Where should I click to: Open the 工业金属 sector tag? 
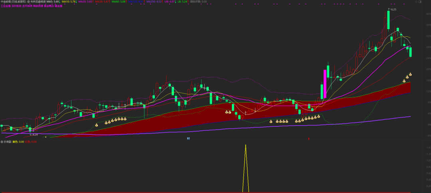tap(6, 6)
